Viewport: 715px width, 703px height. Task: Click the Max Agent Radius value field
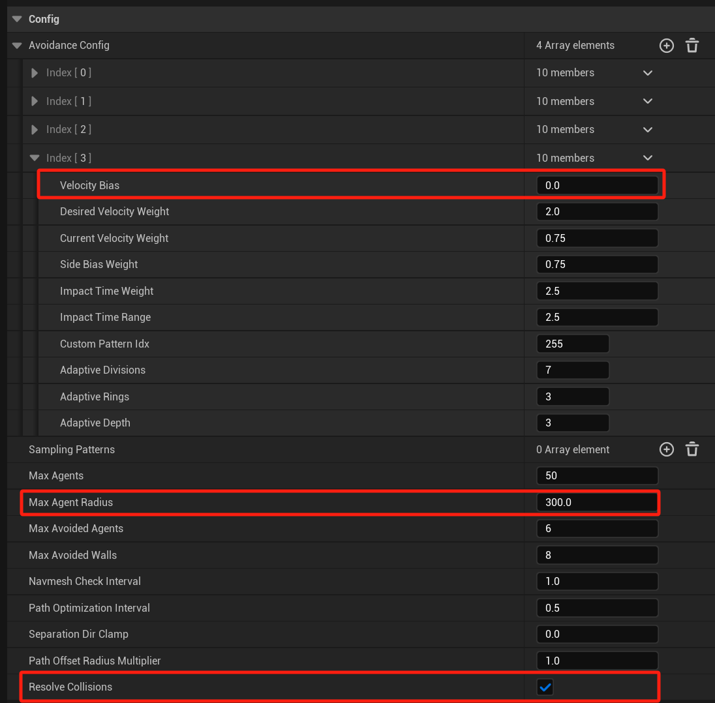click(597, 502)
